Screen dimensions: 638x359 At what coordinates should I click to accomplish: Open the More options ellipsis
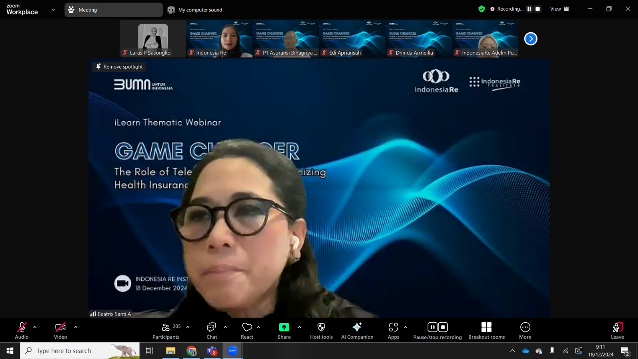tap(525, 327)
